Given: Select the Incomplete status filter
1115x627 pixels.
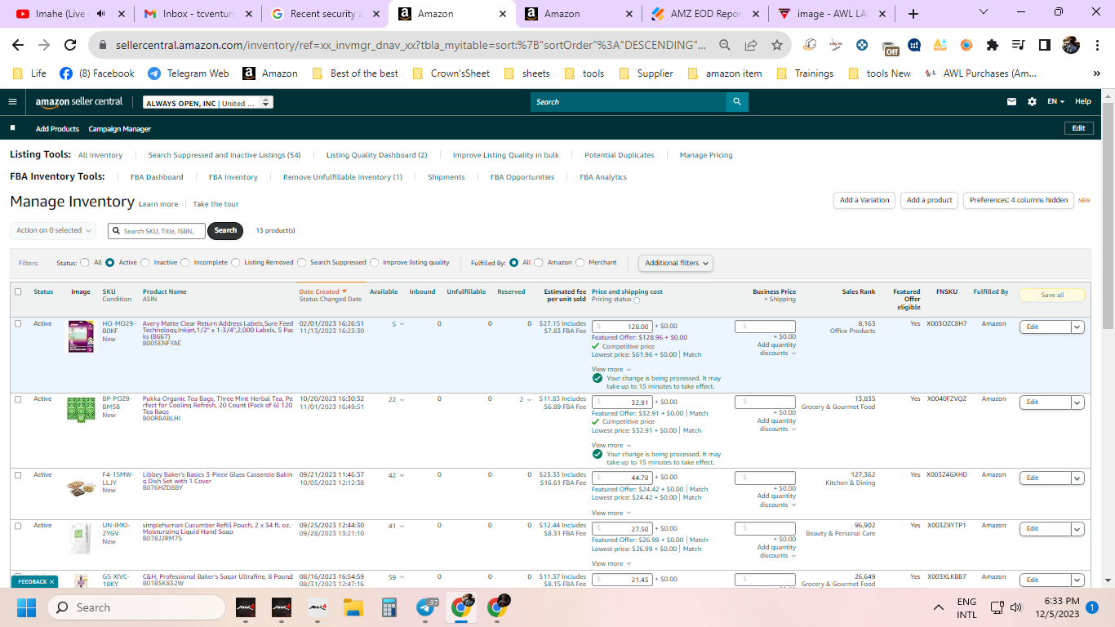Looking at the screenshot, I should tap(185, 263).
